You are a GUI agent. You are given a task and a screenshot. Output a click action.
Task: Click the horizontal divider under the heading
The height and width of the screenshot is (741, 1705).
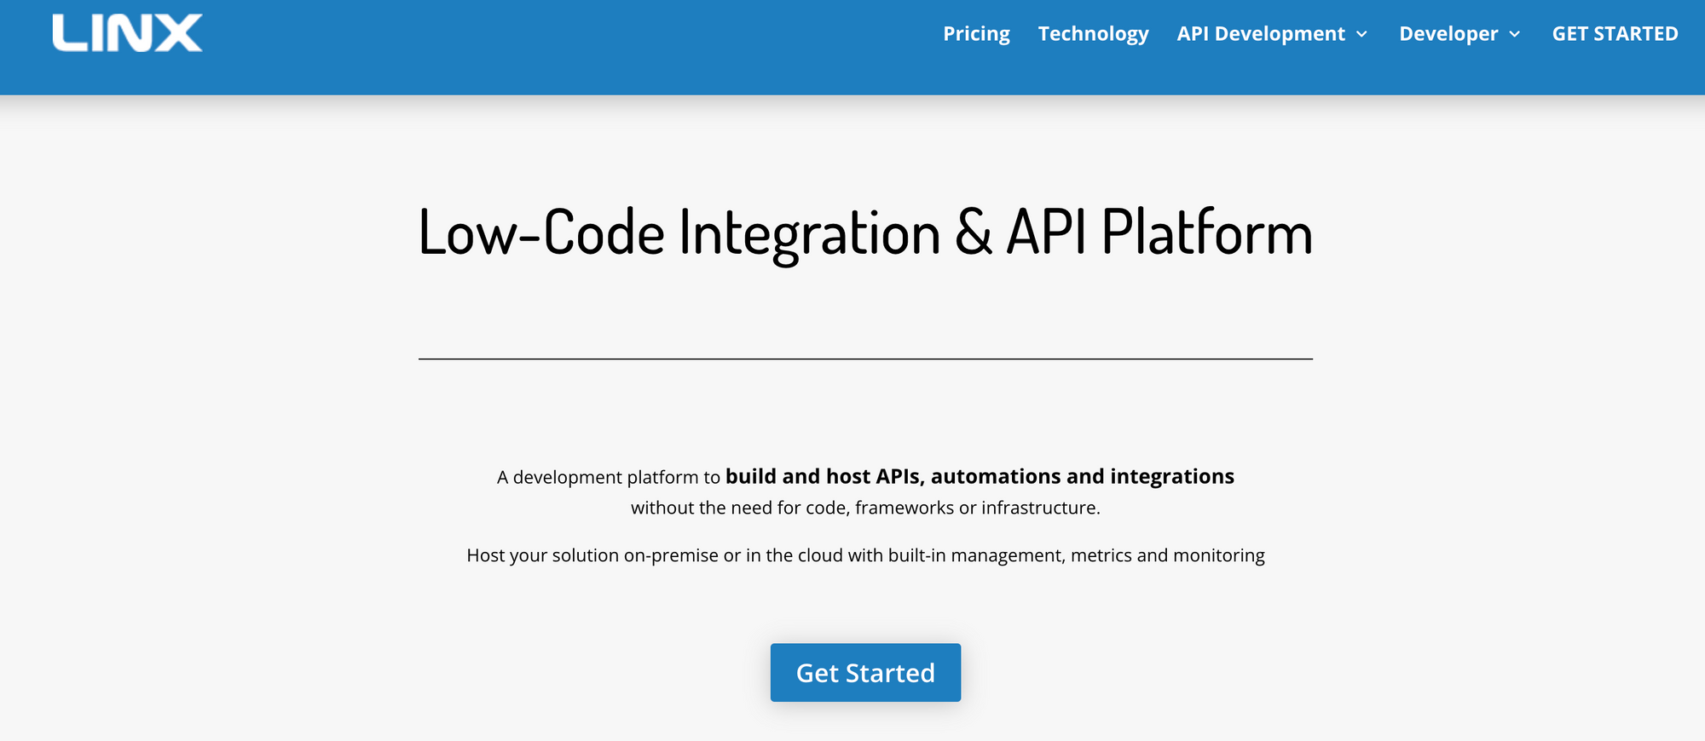[x=865, y=359]
